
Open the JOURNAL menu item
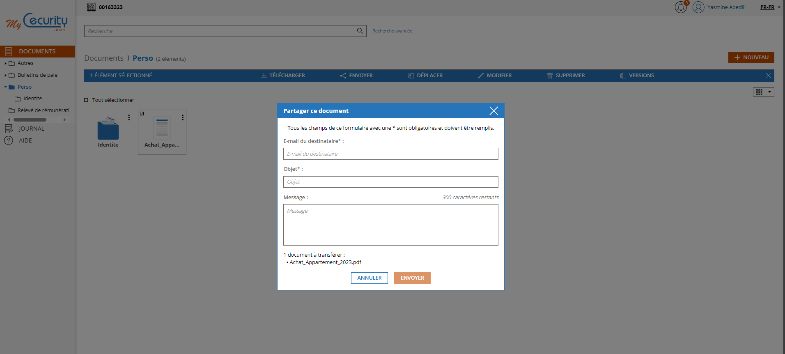pos(32,129)
